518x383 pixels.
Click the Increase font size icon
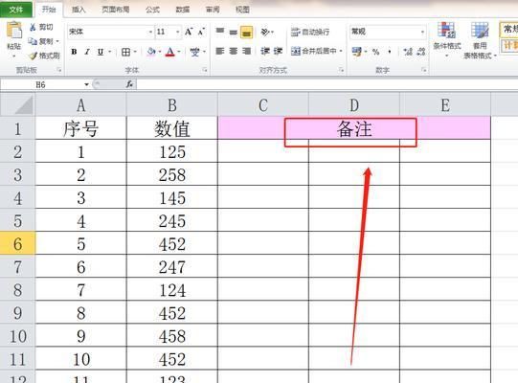[189, 32]
